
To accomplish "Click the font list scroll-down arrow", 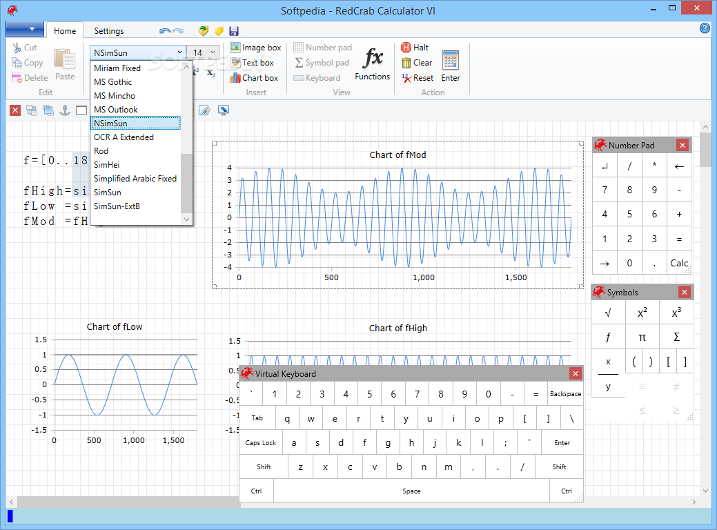I will point(186,219).
